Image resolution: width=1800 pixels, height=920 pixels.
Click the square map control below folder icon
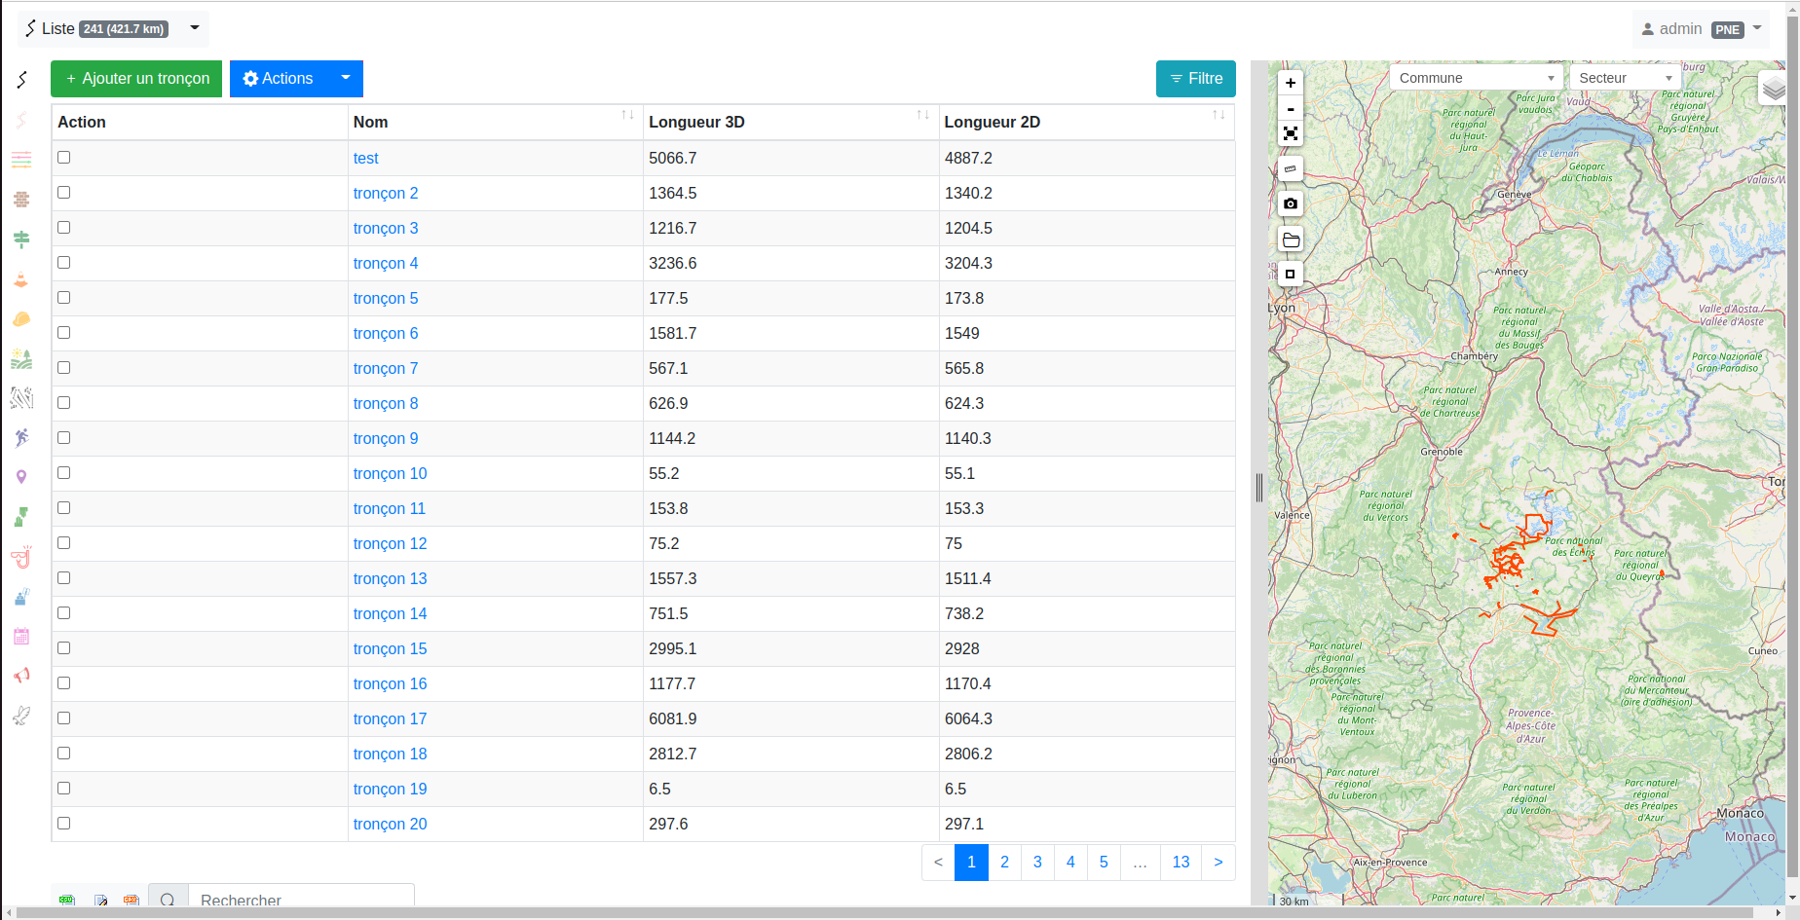click(x=1291, y=274)
